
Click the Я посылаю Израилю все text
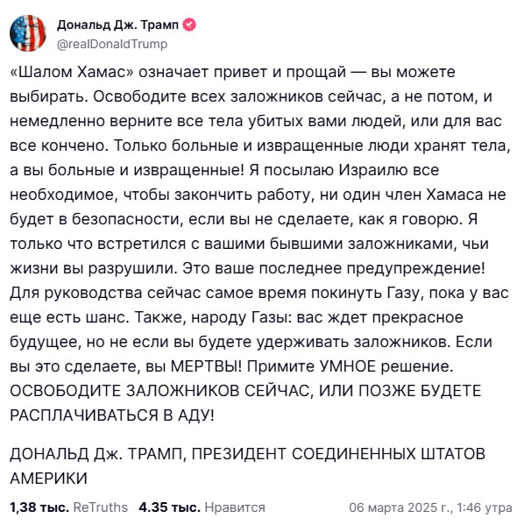tap(343, 170)
